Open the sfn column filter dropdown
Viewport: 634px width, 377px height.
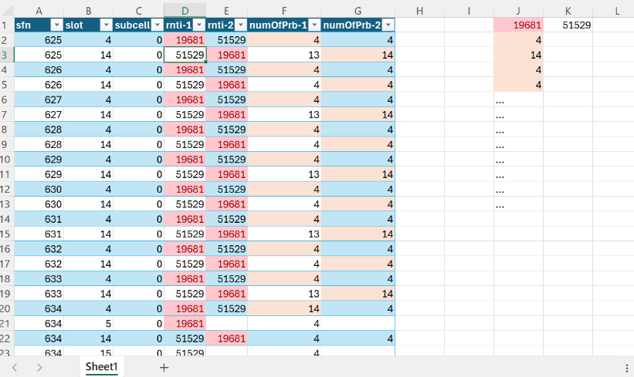[56, 25]
